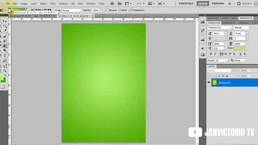Select the Quick Selection tool
Viewport: 258px width, 145px height.
click(5, 26)
